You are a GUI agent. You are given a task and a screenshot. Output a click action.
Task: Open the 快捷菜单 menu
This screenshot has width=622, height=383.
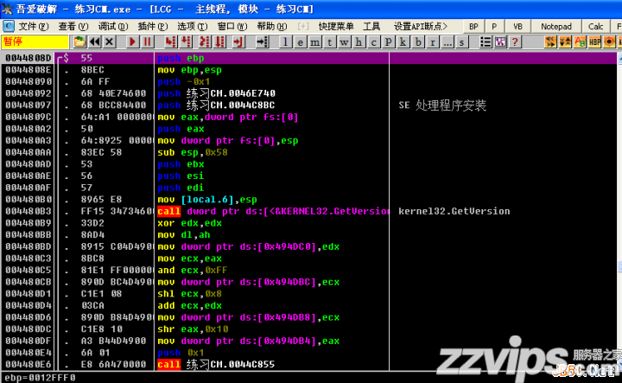[335, 26]
